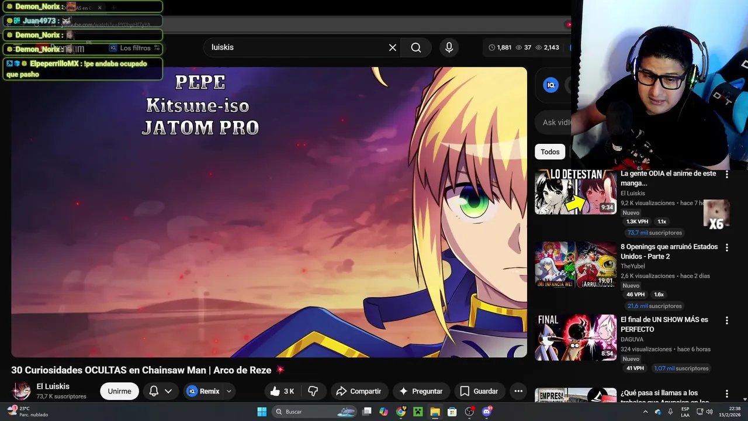Click the 'Ask vid' input box

pos(555,122)
